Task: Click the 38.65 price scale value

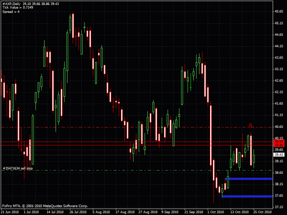Action: pyautogui.click(x=279, y=172)
